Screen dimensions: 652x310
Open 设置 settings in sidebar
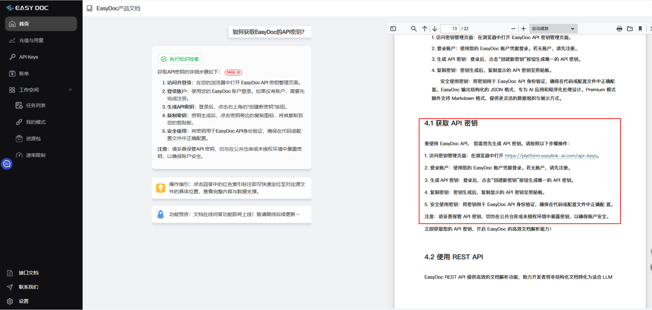tap(24, 301)
